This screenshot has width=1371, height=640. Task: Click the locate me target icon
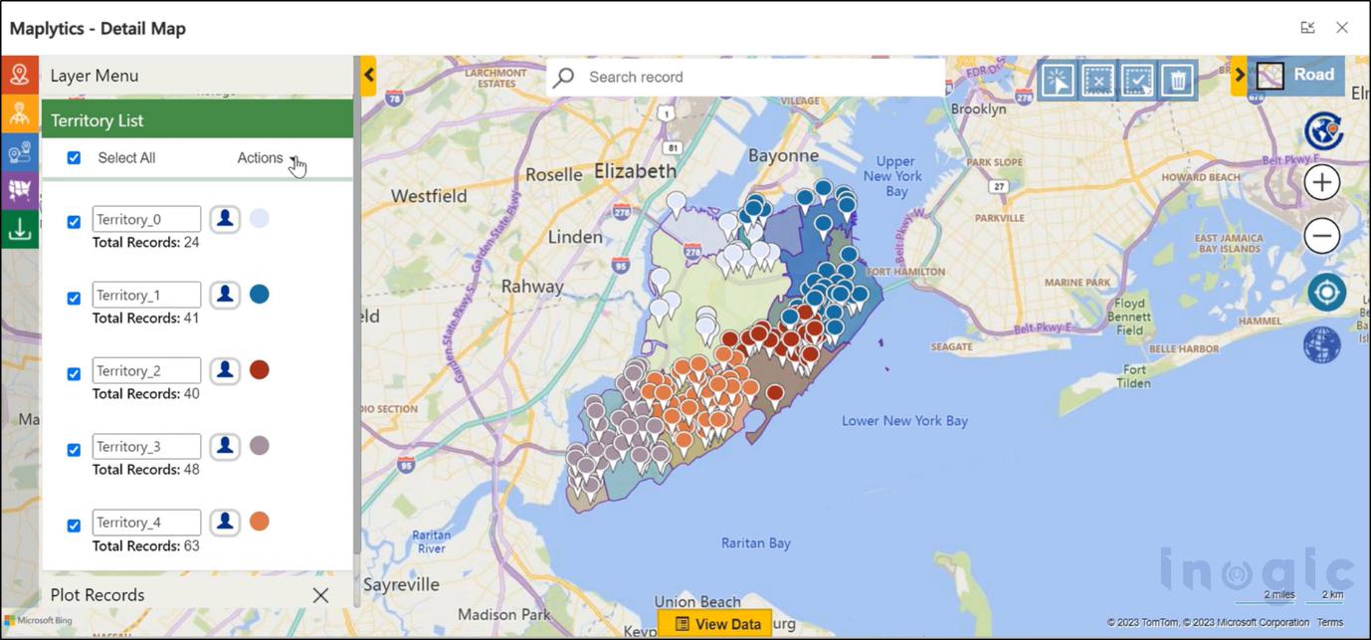coord(1325,293)
